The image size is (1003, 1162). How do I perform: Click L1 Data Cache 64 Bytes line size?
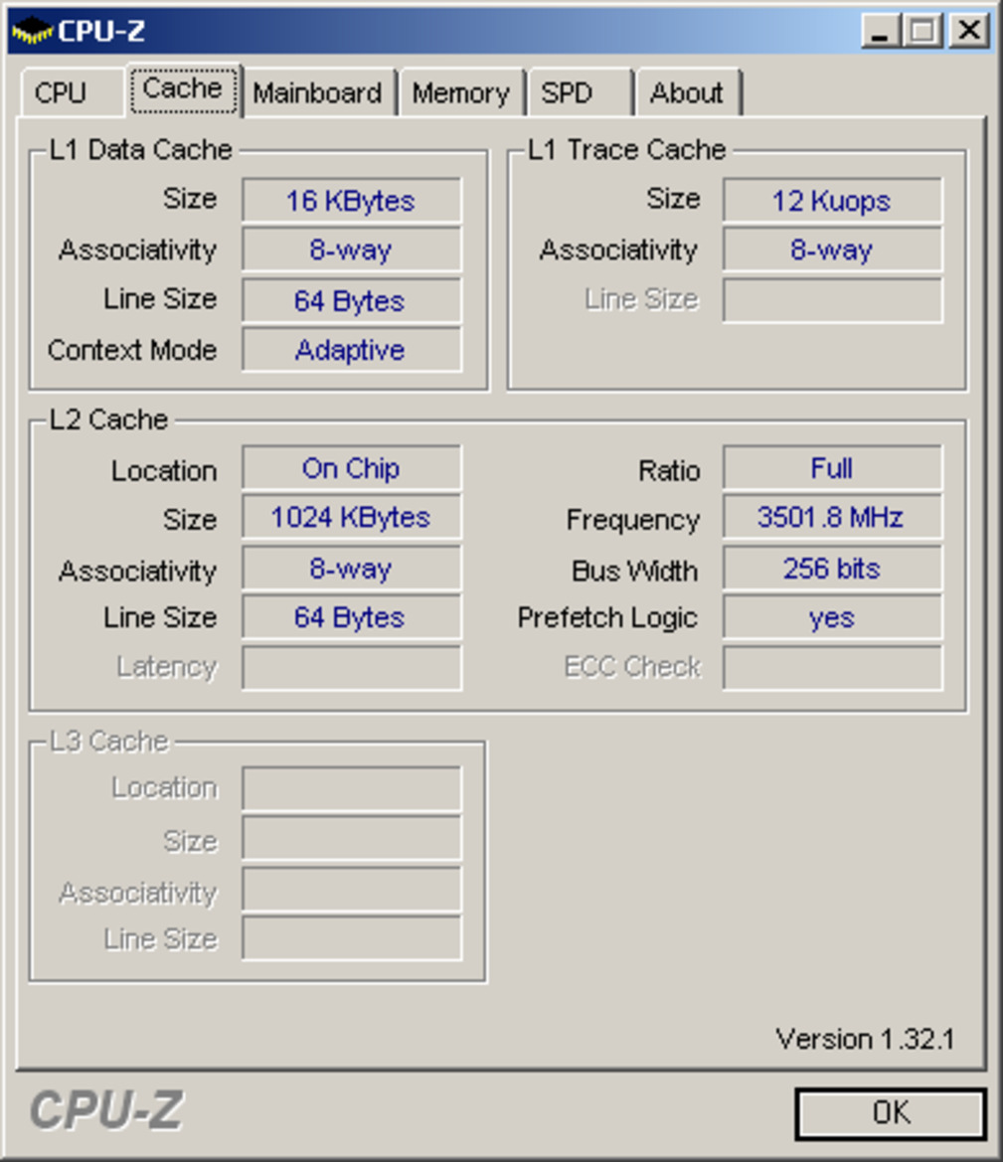pyautogui.click(x=351, y=300)
